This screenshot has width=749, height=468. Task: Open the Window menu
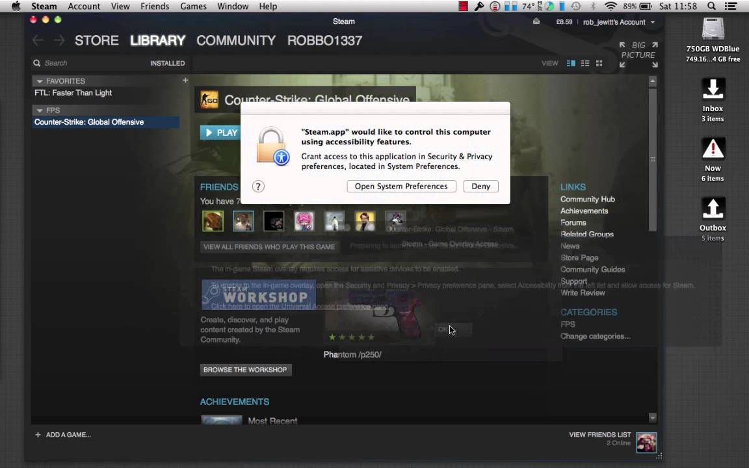(233, 6)
